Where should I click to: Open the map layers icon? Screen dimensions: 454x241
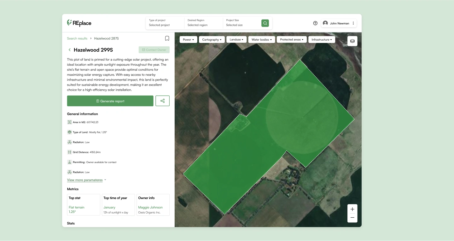352,41
